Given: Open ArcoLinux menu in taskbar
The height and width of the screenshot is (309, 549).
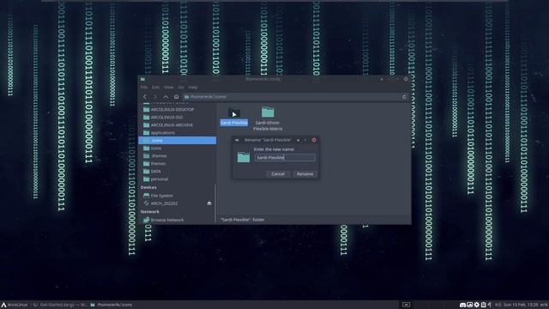Looking at the screenshot, I should (x=15, y=305).
